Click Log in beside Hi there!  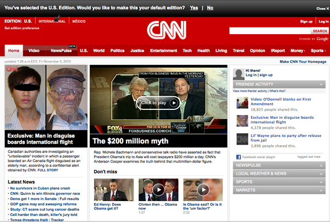coord(251,75)
